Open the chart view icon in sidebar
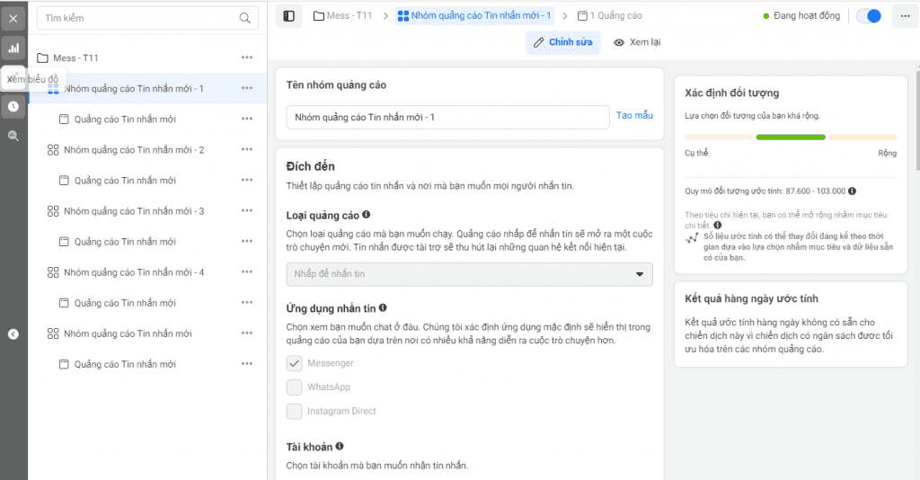The width and height of the screenshot is (920, 480). pos(13,49)
